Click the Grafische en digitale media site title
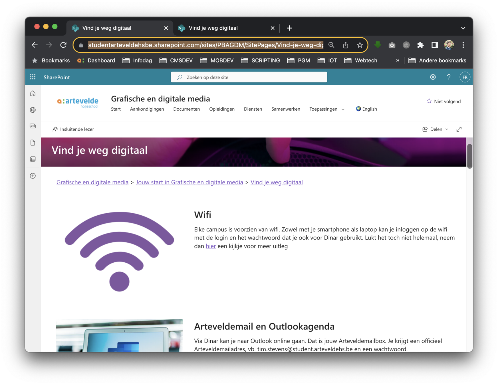Viewport: 498px width, 385px height. pos(160,99)
